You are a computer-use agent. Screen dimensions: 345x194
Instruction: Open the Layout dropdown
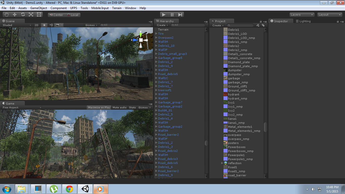coord(329,14)
